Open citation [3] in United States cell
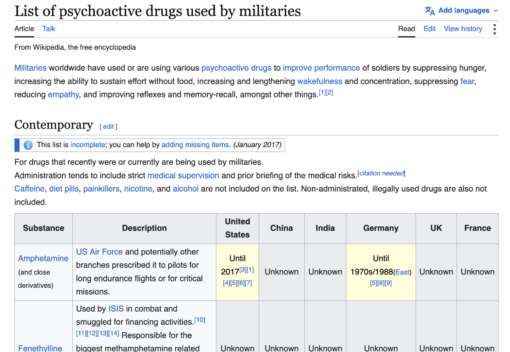The width and height of the screenshot is (510, 352). (x=243, y=270)
